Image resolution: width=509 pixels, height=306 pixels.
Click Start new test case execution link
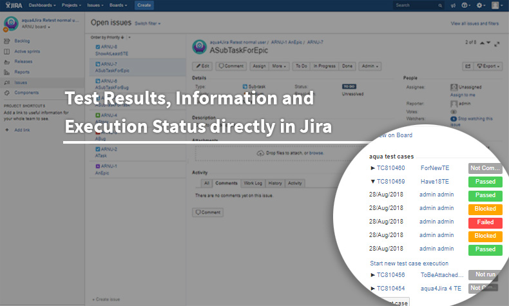click(409, 263)
